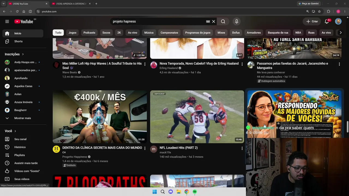Click the NFL football tackle thumbnail
The width and height of the screenshot is (349, 196).
[197, 117]
